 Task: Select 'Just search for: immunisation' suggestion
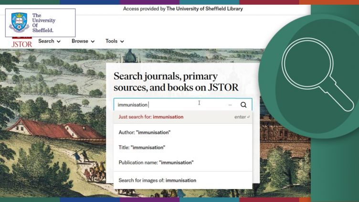pyautogui.click(x=183, y=117)
